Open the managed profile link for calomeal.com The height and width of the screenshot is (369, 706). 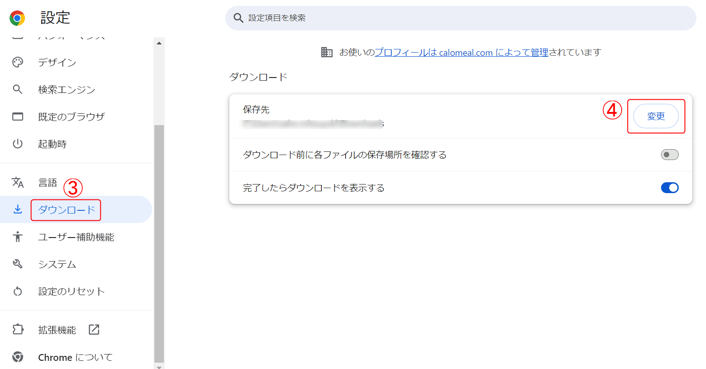click(461, 53)
